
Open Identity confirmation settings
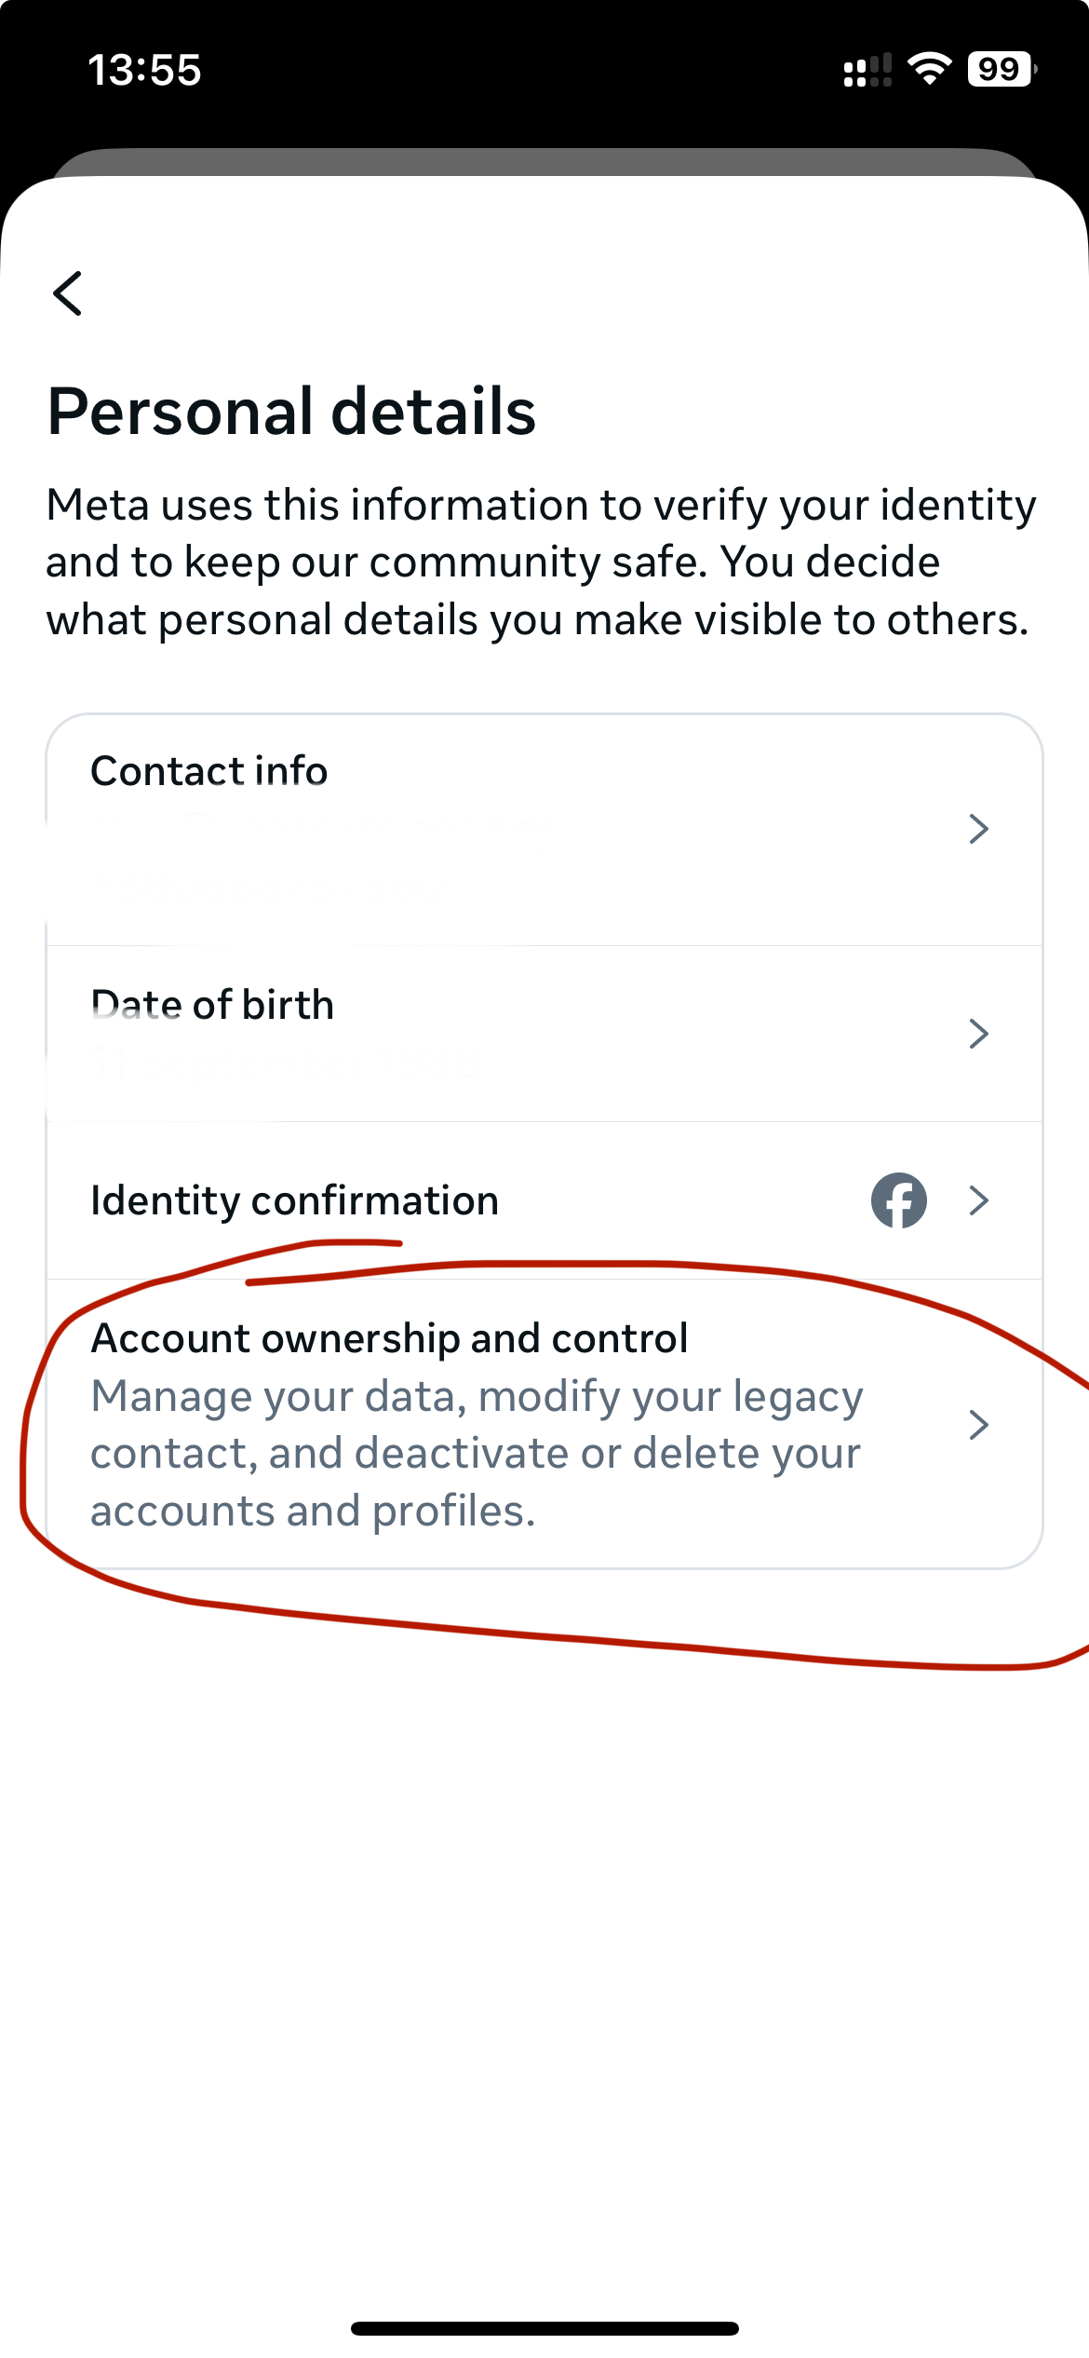click(x=544, y=1200)
